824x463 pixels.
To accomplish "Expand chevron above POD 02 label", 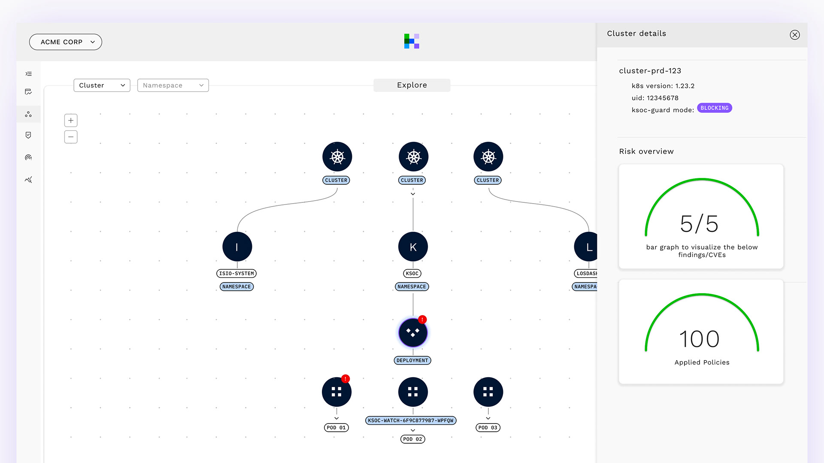I will coord(413,430).
